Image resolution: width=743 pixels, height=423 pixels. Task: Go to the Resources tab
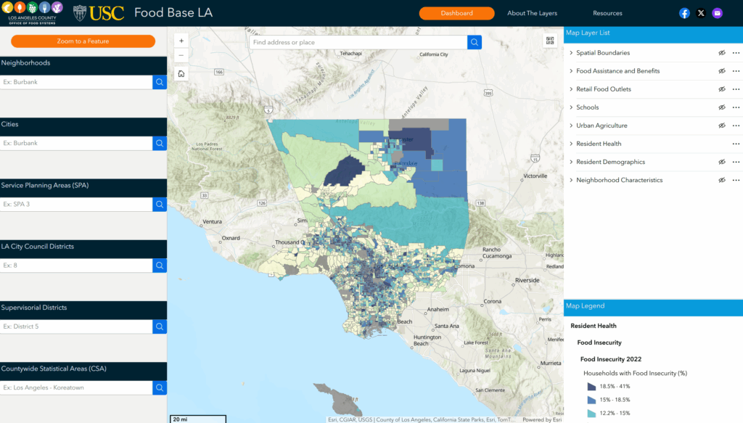pos(607,13)
